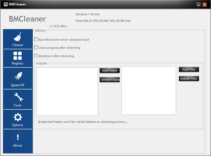Open the Speed UP rocket icon
This screenshot has width=211, height=156.
(x=18, y=76)
